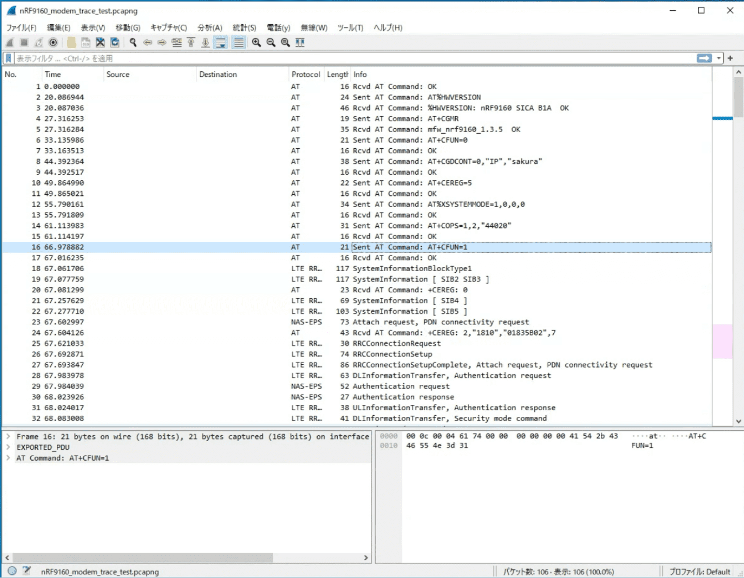
Task: Click the Find packet magnifier icon
Action: pos(133,42)
